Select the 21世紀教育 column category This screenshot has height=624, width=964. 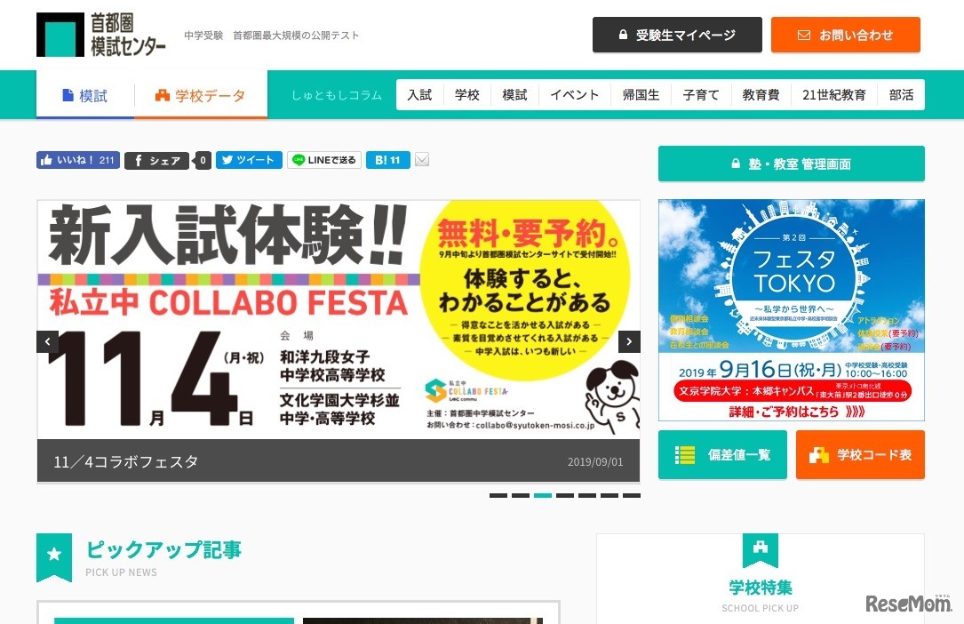tap(833, 95)
